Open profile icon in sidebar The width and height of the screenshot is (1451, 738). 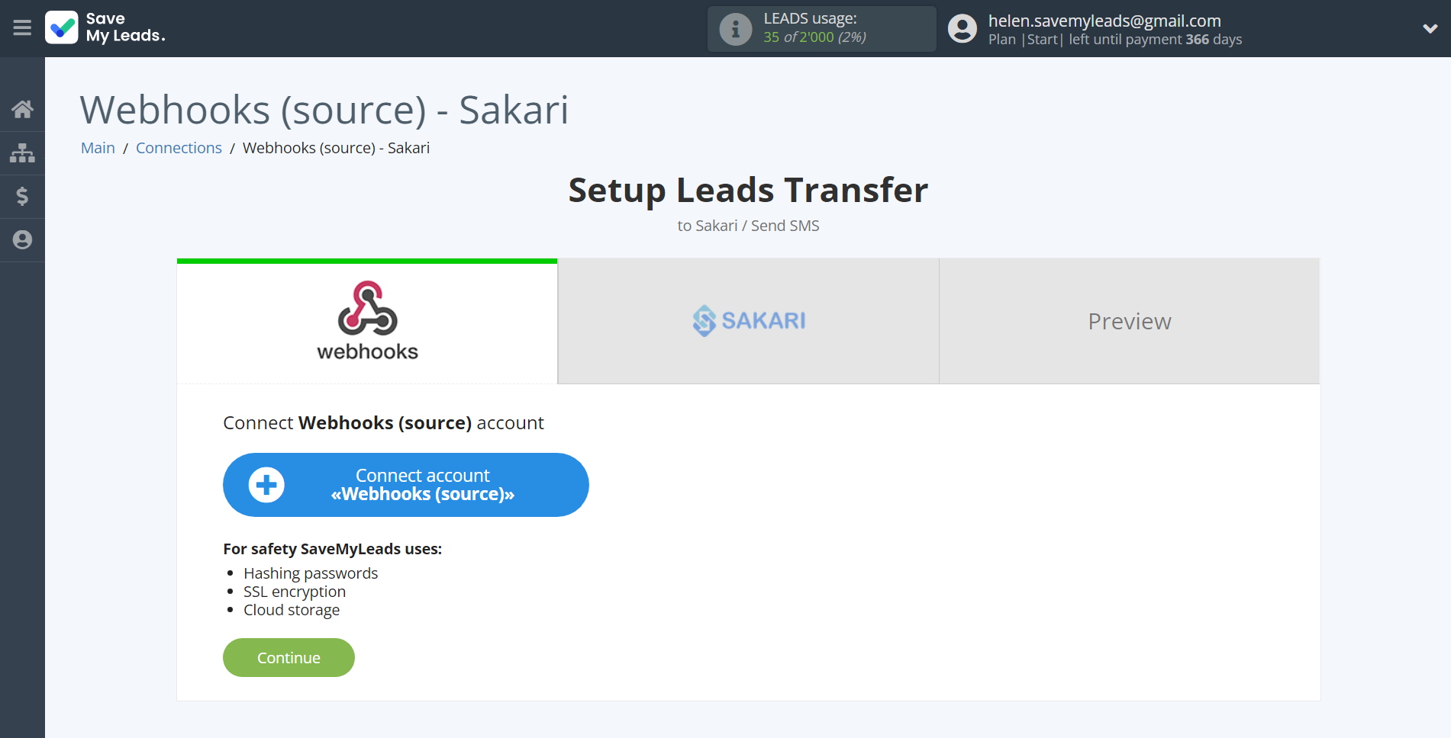click(x=22, y=240)
